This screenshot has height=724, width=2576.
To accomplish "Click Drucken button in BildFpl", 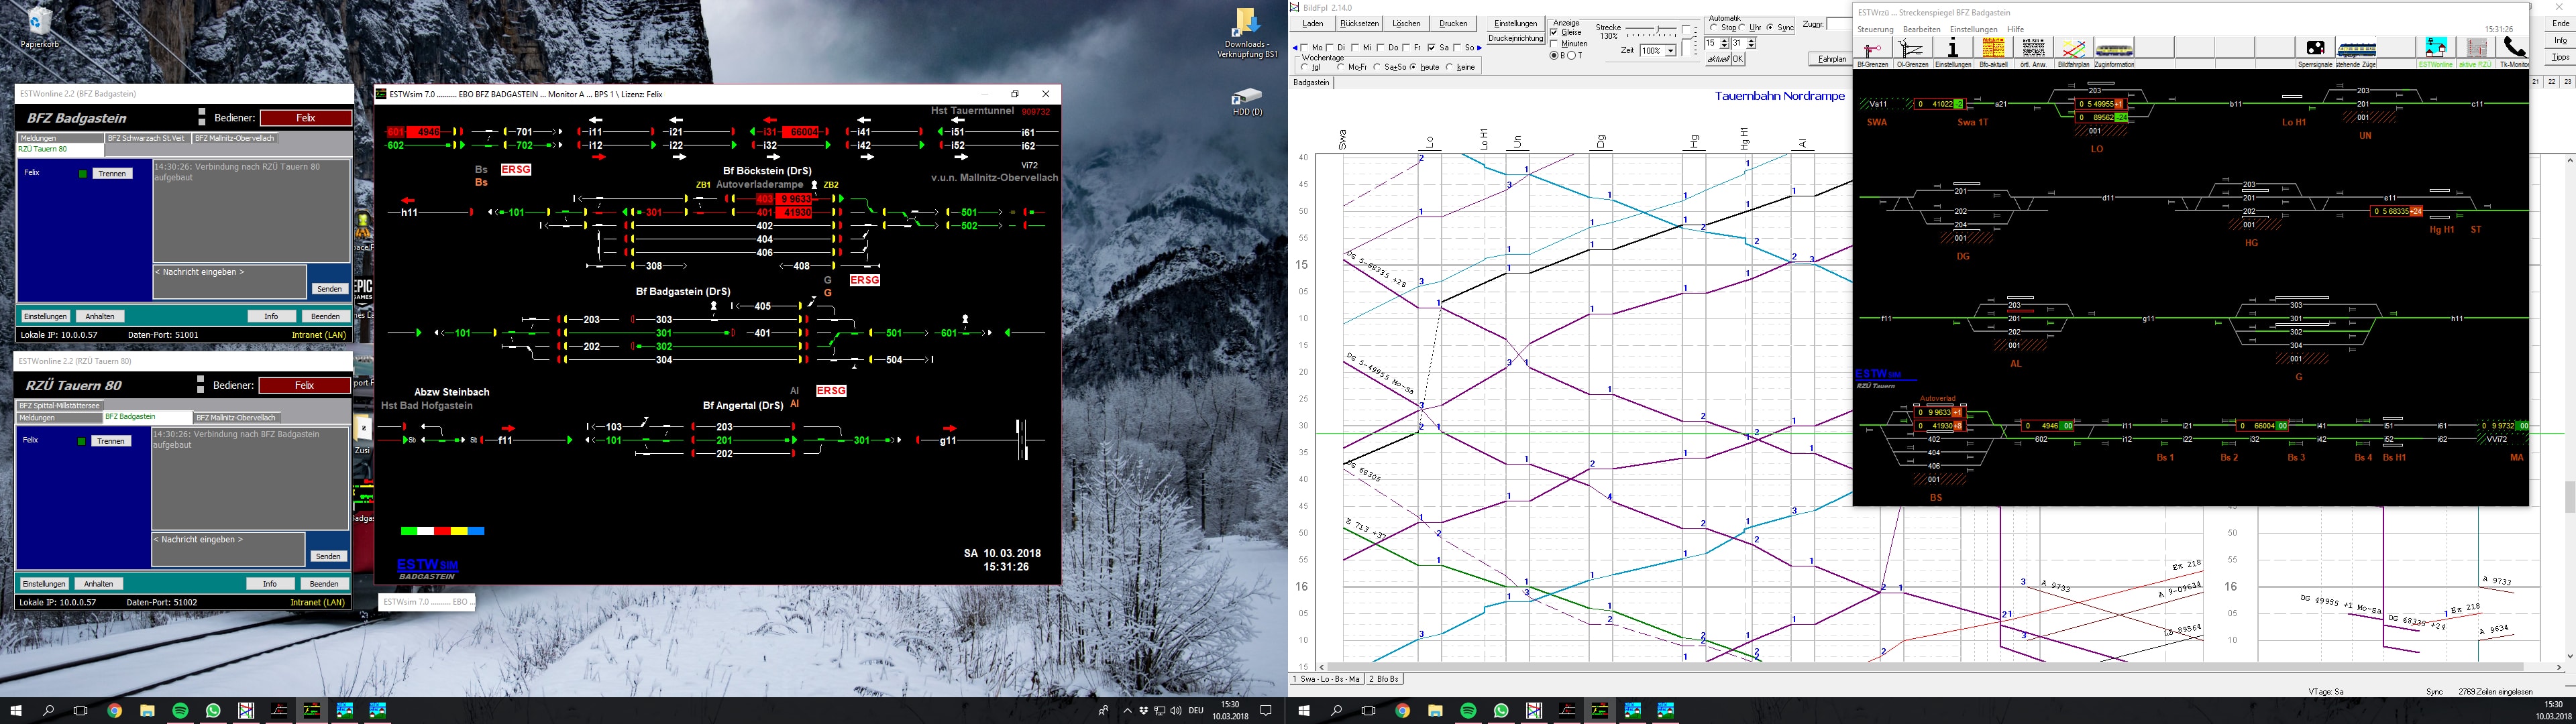I will tap(1453, 24).
